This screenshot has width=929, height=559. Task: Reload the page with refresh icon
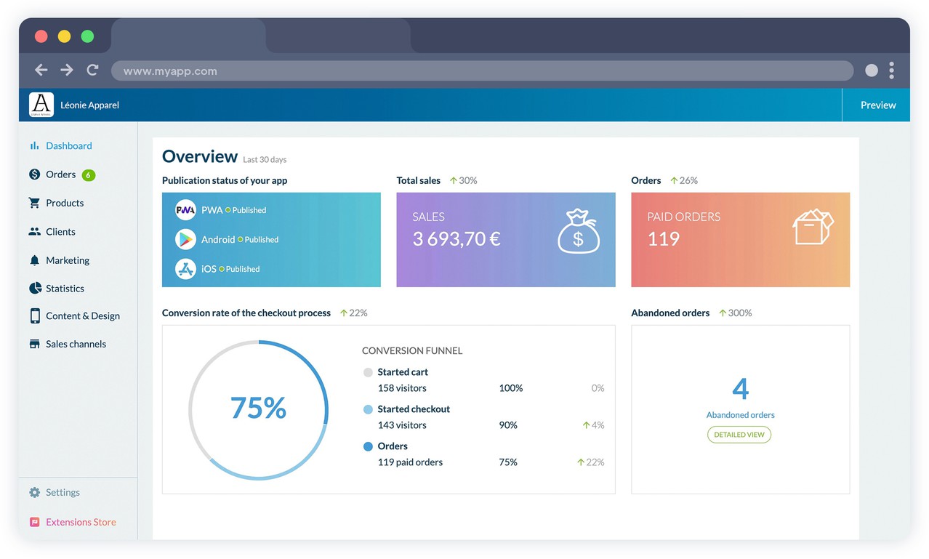(92, 70)
